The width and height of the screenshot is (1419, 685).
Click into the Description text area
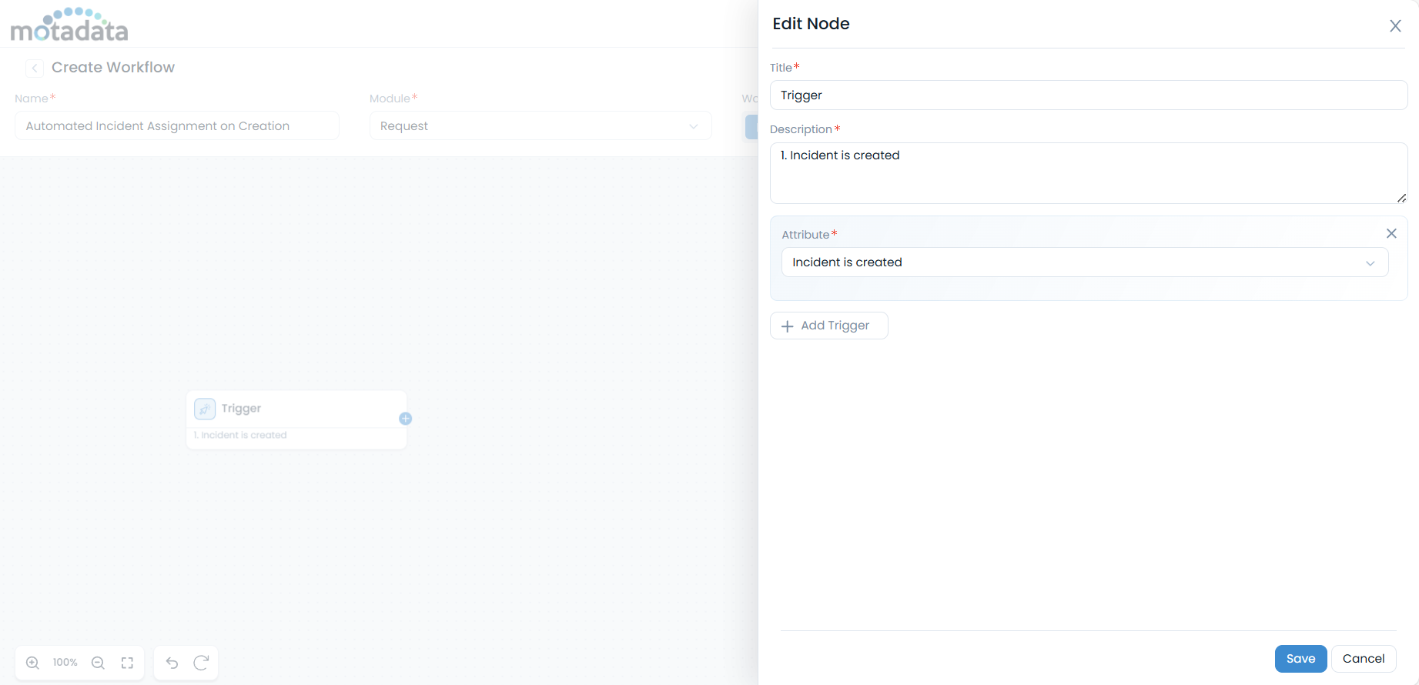[x=1088, y=173]
